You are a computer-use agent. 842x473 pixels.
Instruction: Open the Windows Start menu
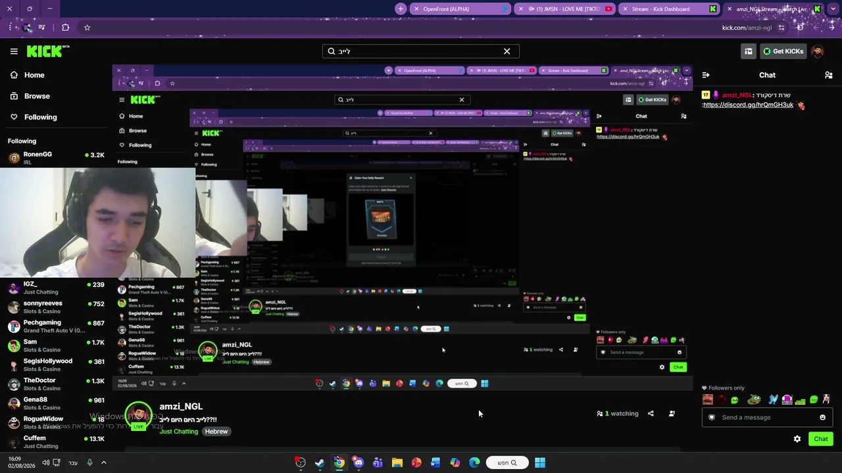(x=539, y=462)
